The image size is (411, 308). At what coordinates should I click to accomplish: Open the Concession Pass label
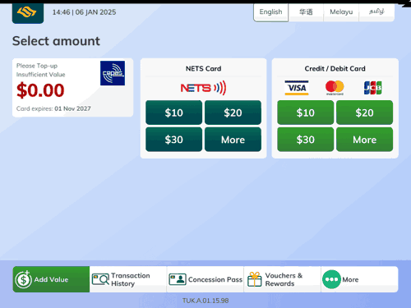point(215,279)
